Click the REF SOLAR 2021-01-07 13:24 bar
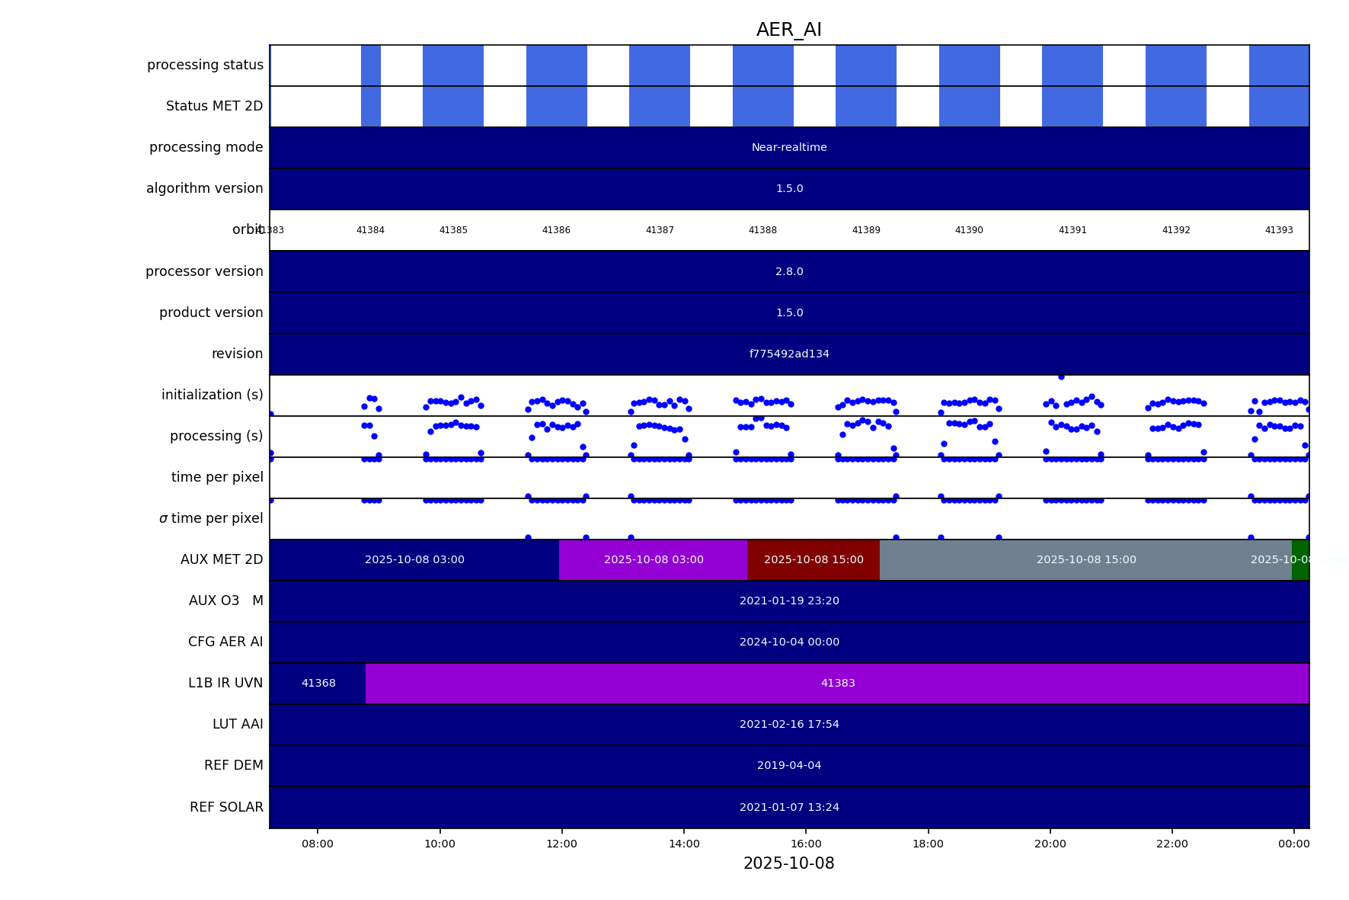 pyautogui.click(x=788, y=808)
